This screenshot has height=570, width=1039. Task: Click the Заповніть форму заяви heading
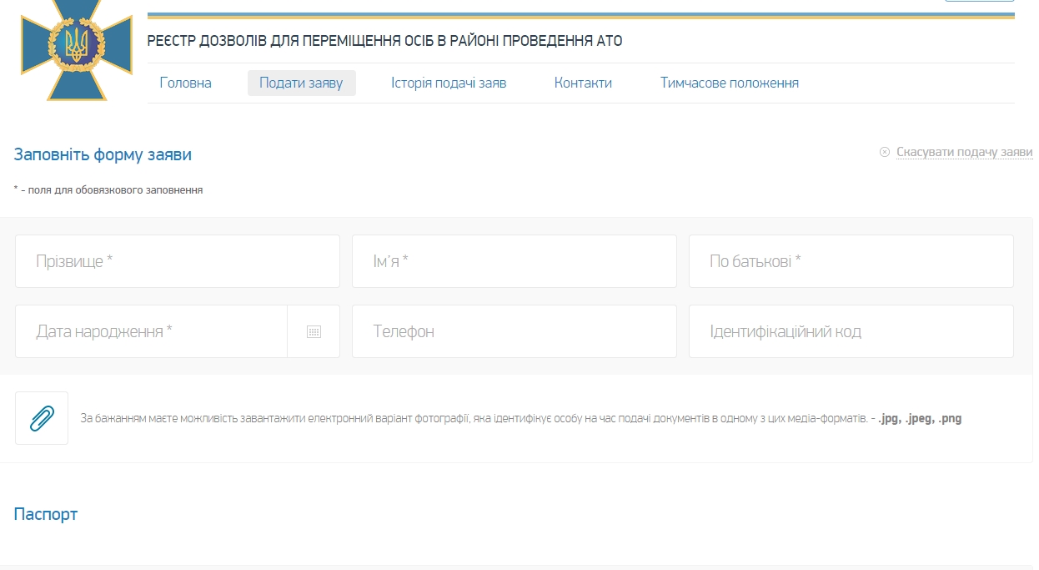coord(103,154)
